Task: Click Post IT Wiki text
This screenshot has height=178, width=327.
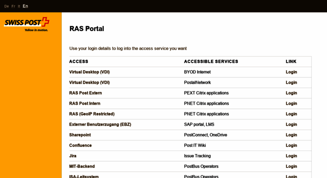Action: point(195,145)
